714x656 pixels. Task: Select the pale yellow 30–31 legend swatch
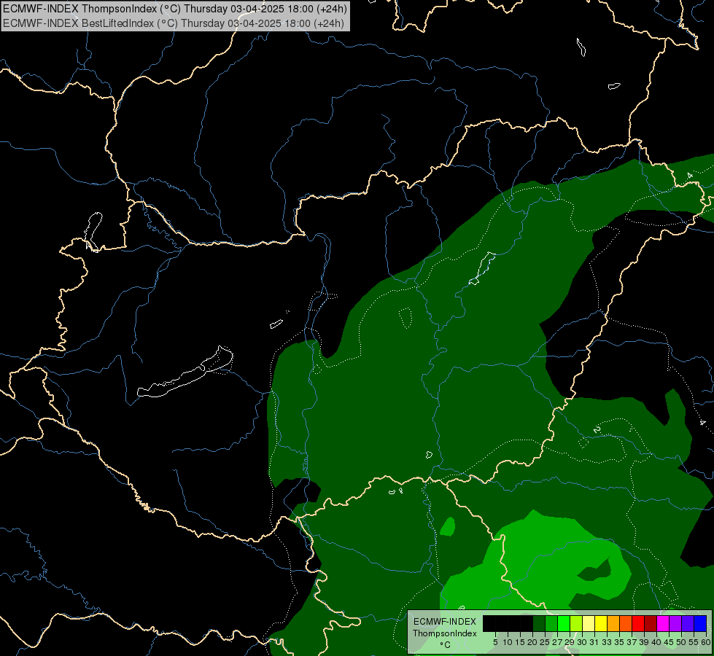click(589, 623)
